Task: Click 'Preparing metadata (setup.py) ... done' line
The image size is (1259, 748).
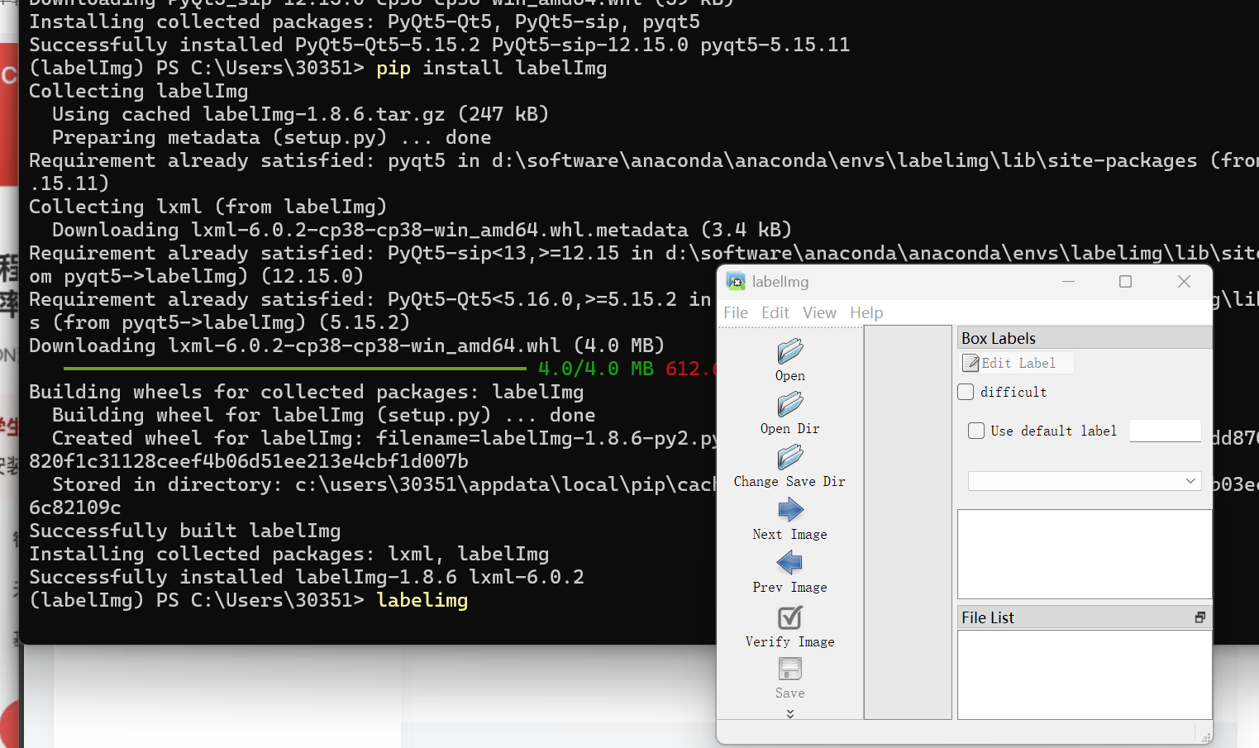Action: click(x=272, y=137)
